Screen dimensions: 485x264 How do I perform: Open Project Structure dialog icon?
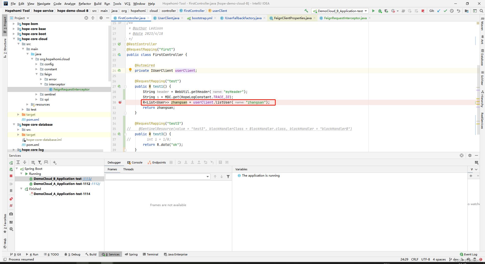pos(467,11)
